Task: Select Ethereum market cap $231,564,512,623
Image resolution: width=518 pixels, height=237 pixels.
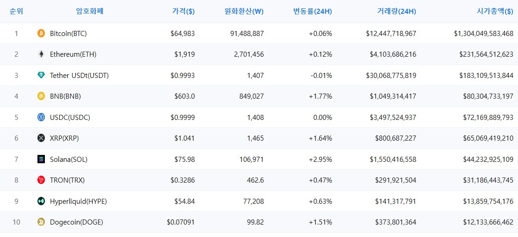Action: [x=486, y=55]
